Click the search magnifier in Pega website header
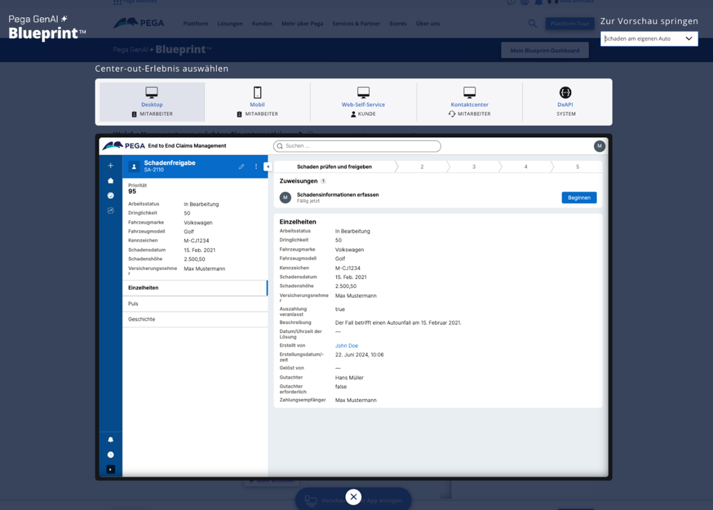This screenshot has height=510, width=713. tap(532, 24)
